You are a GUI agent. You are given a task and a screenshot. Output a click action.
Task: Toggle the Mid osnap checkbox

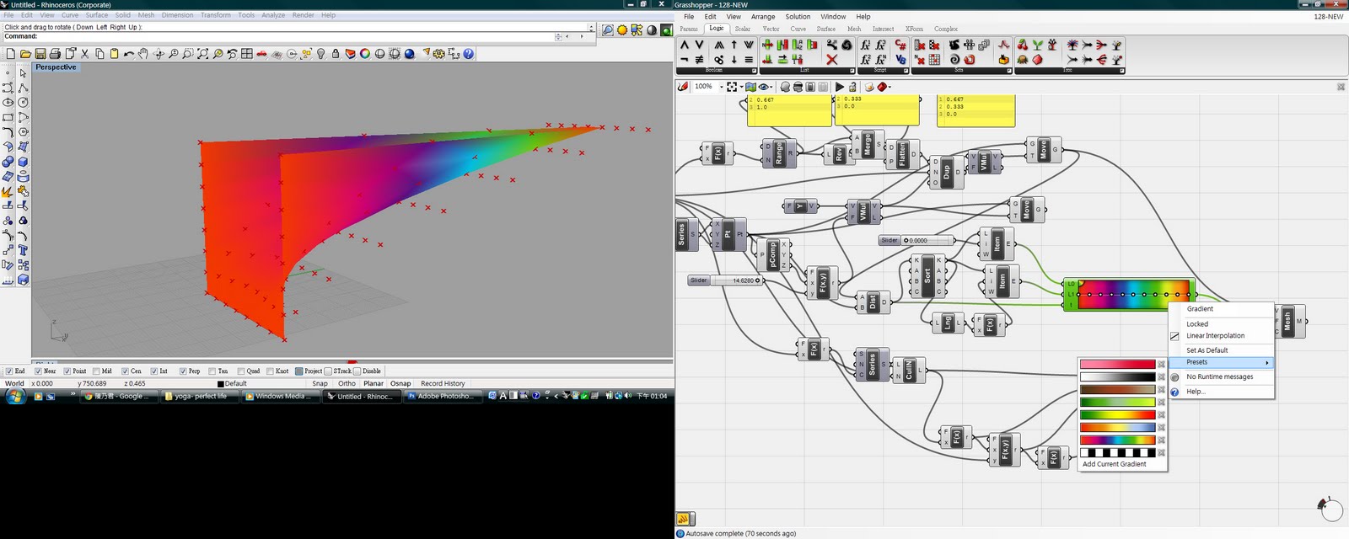[96, 371]
